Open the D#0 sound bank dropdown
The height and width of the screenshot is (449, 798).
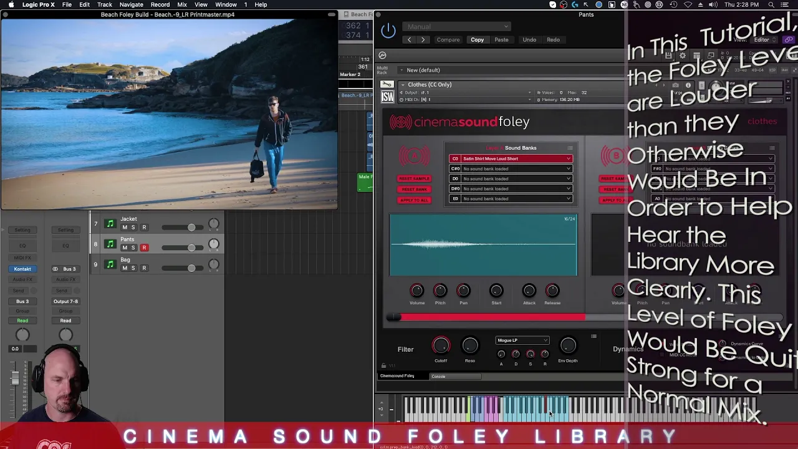pos(510,188)
